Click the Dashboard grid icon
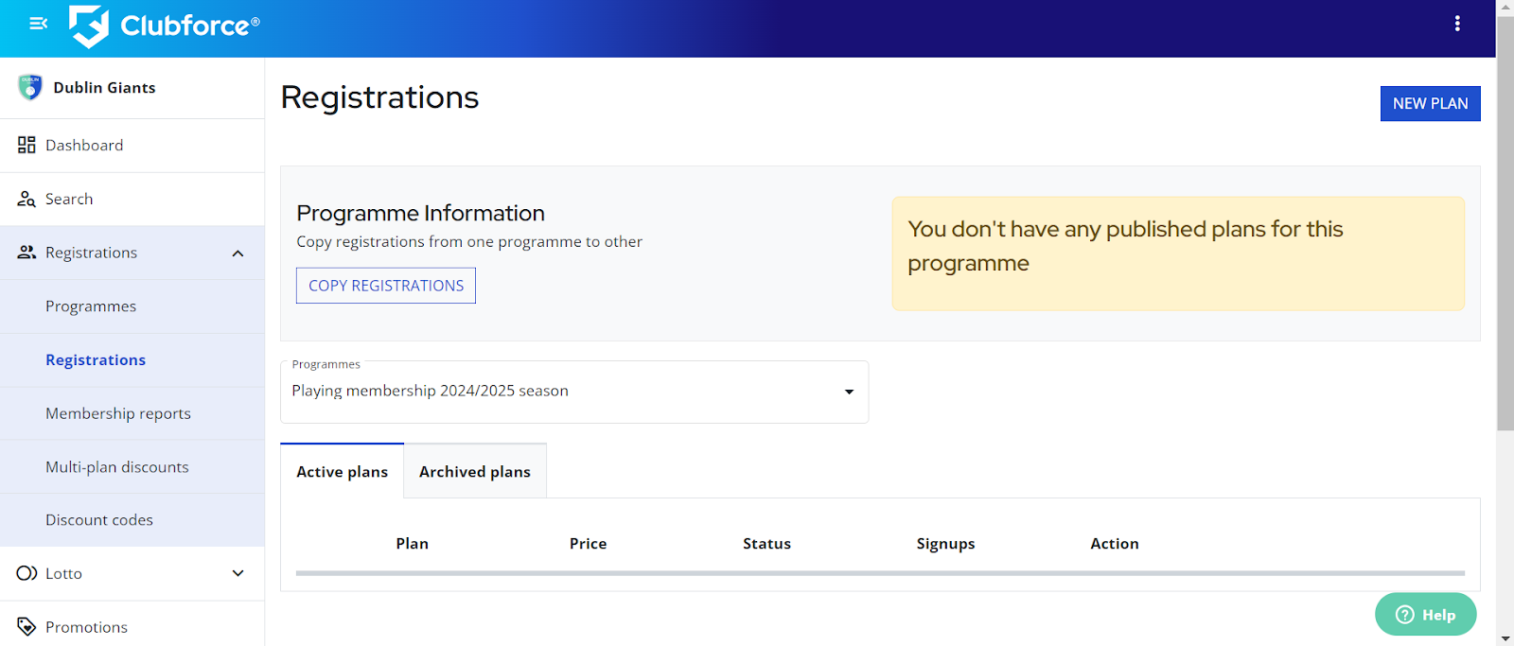1514x646 pixels. tap(26, 145)
